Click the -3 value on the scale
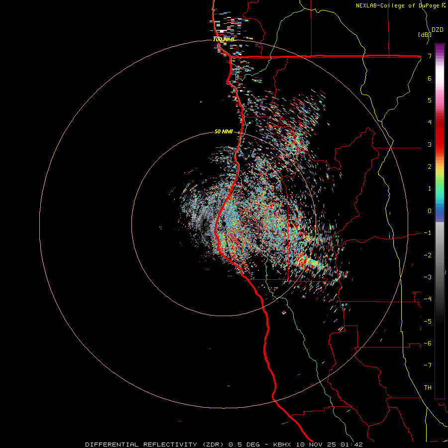 428,277
